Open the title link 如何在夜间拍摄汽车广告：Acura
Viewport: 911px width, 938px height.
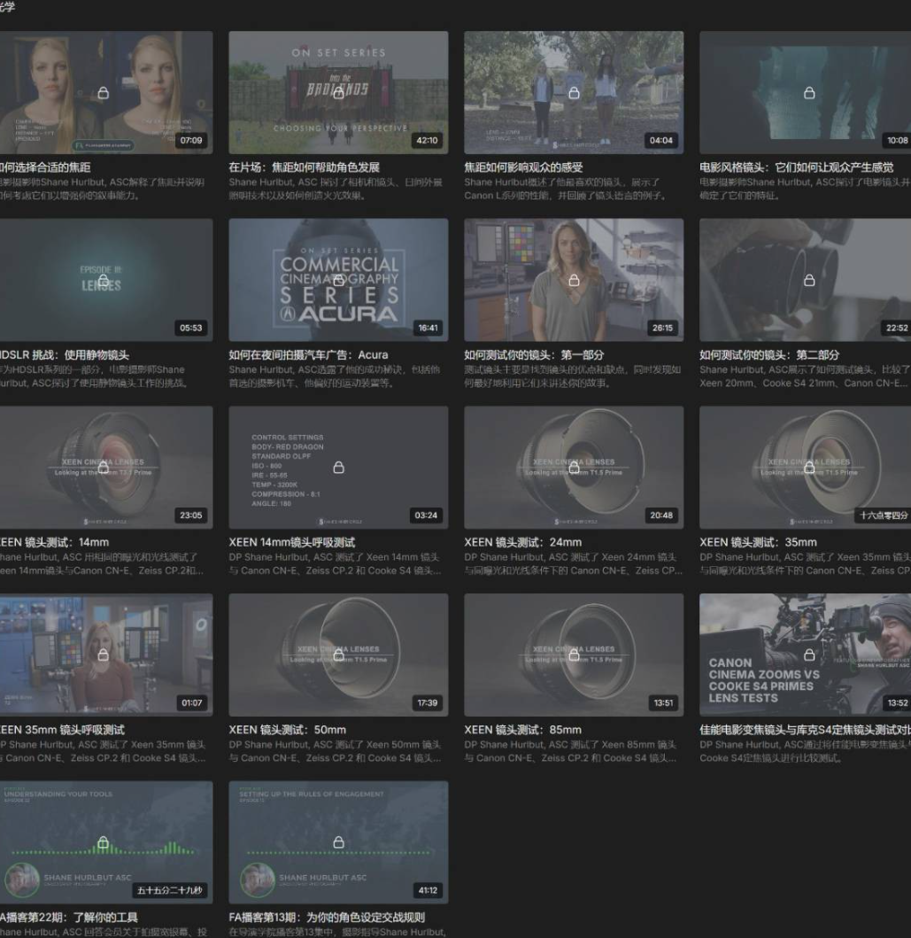[x=308, y=355]
